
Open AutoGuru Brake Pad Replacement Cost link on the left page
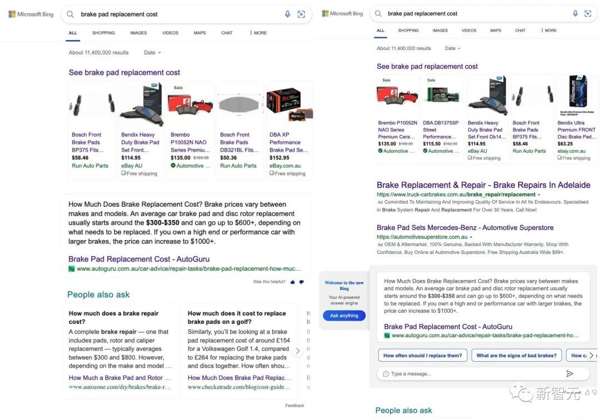click(139, 259)
